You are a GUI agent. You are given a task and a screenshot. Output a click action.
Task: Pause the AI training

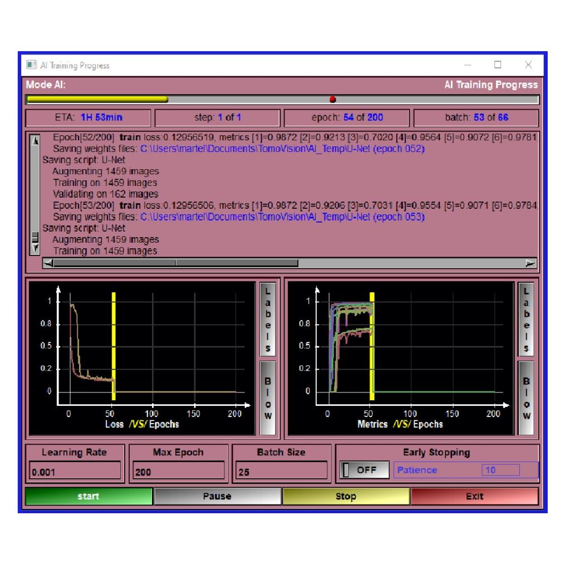click(x=217, y=496)
